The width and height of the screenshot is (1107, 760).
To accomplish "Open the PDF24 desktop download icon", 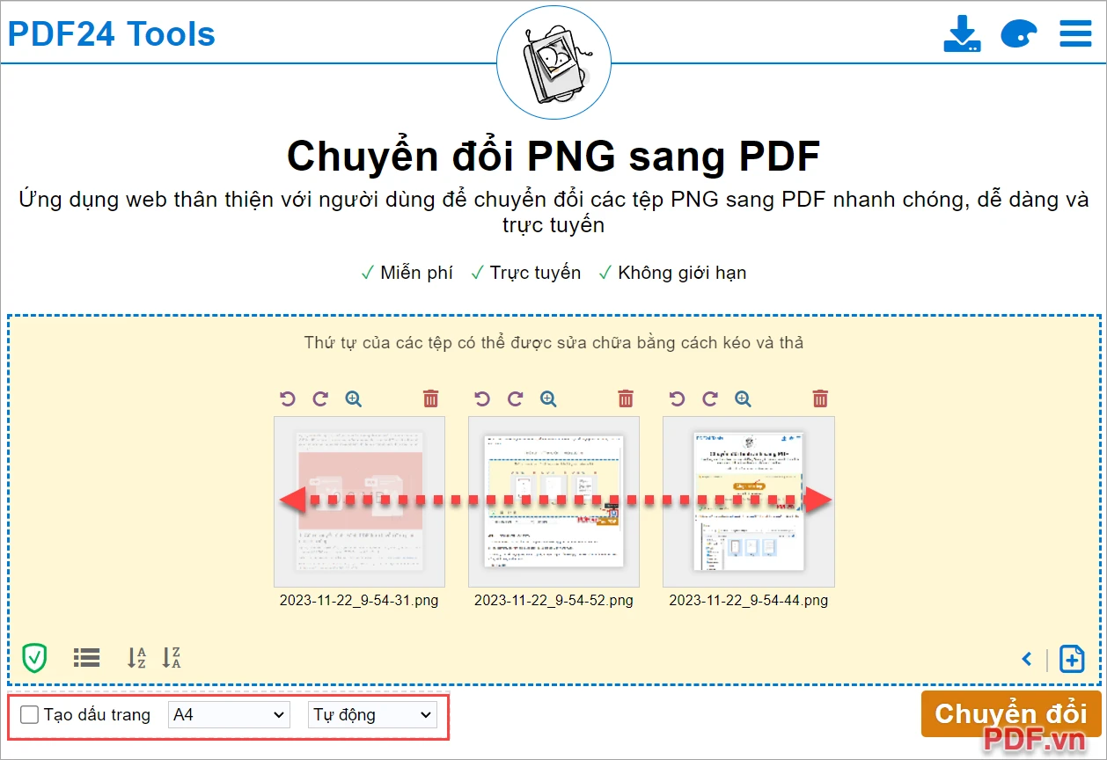I will tap(962, 34).
